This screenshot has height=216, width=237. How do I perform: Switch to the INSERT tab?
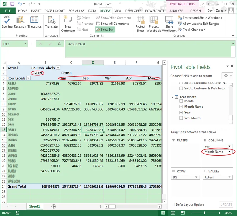pos(36,11)
